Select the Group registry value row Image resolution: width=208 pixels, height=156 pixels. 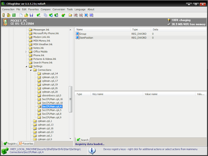coord(141,34)
